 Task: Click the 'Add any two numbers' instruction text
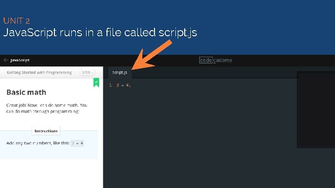pos(38,143)
